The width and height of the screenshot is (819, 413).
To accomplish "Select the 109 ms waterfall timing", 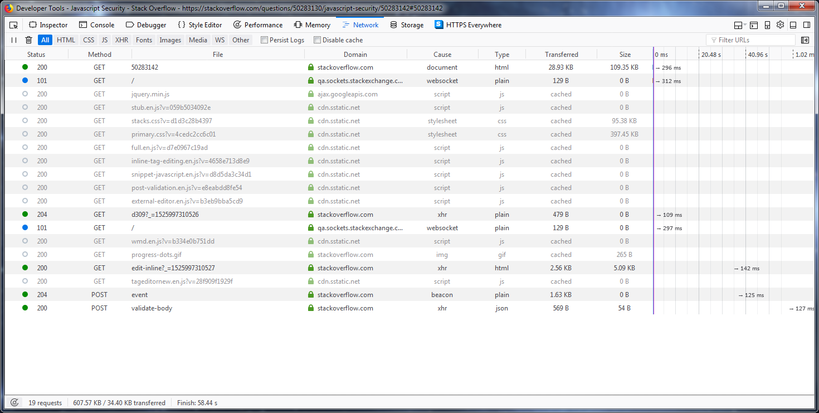I will tap(669, 215).
